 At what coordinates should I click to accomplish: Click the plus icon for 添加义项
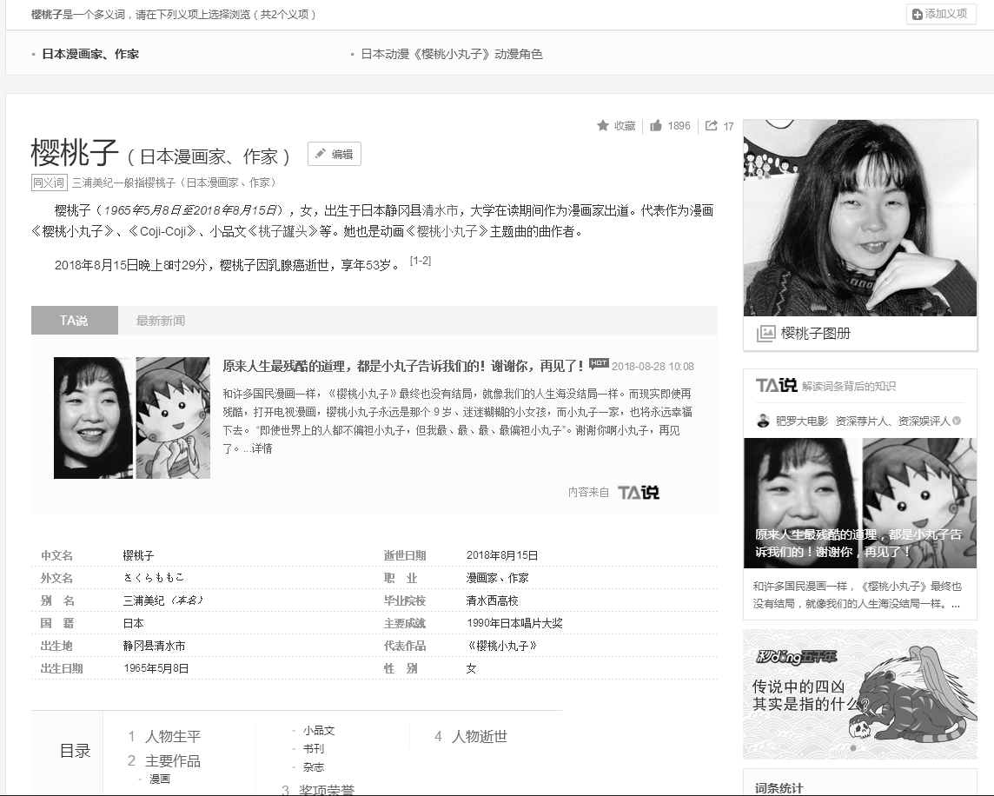[x=917, y=14]
